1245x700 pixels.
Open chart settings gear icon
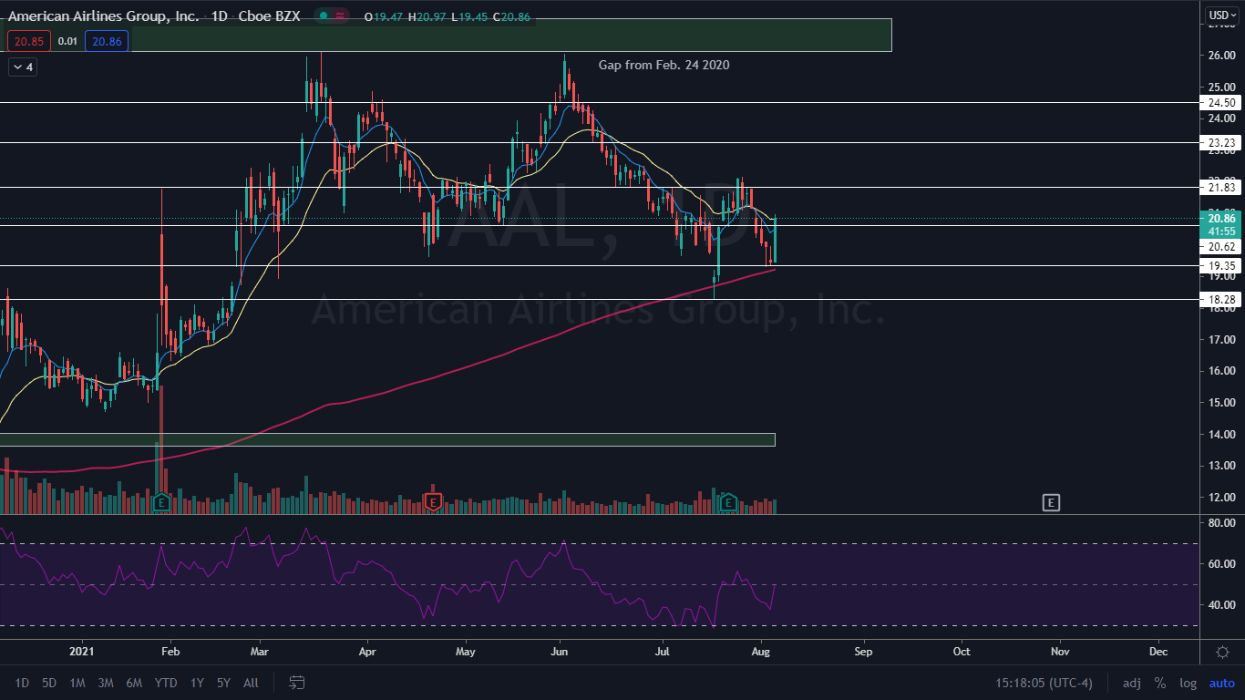pyautogui.click(x=1222, y=652)
